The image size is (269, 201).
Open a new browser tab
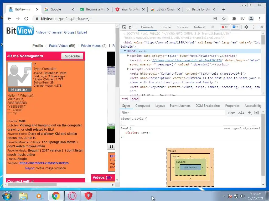pyautogui.click(x=224, y=9)
